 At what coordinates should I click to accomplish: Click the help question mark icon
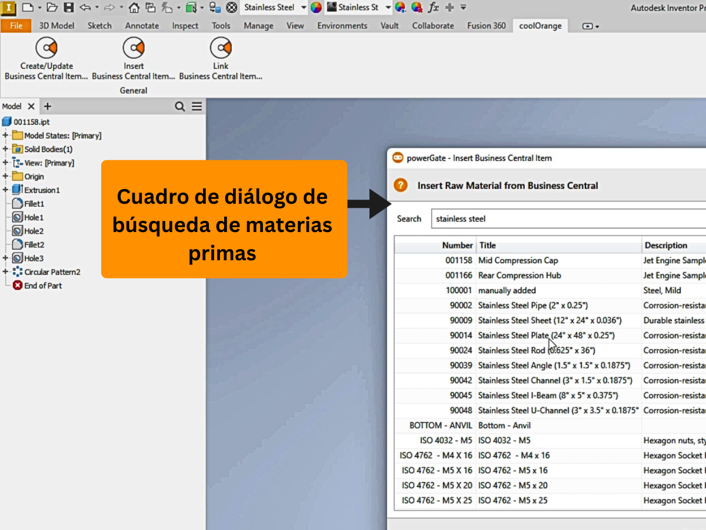[401, 185]
